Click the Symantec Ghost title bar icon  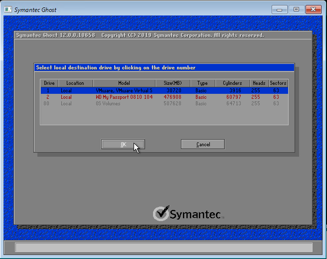pyautogui.click(x=8, y=9)
